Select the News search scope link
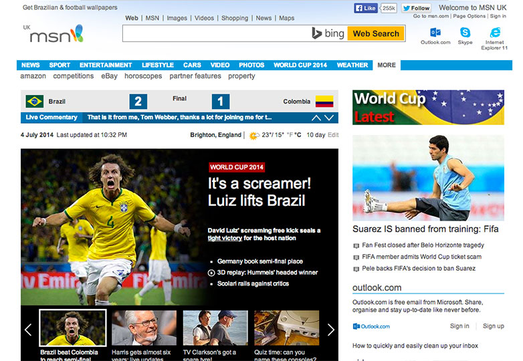The height and width of the screenshot is (361, 523). (264, 18)
